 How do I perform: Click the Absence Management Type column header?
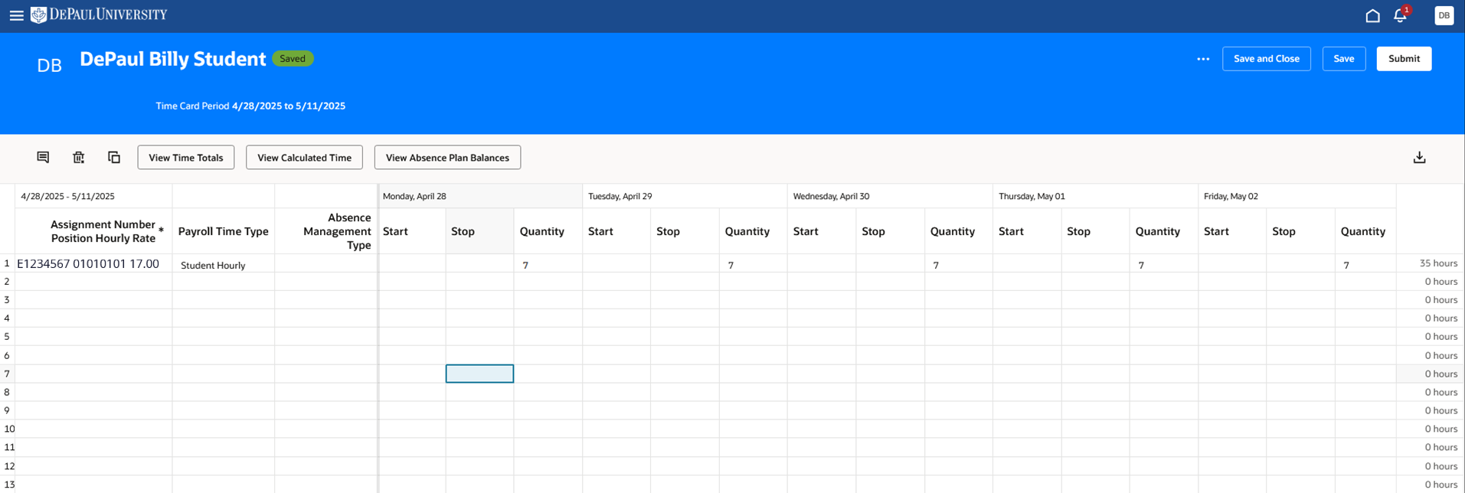326,231
